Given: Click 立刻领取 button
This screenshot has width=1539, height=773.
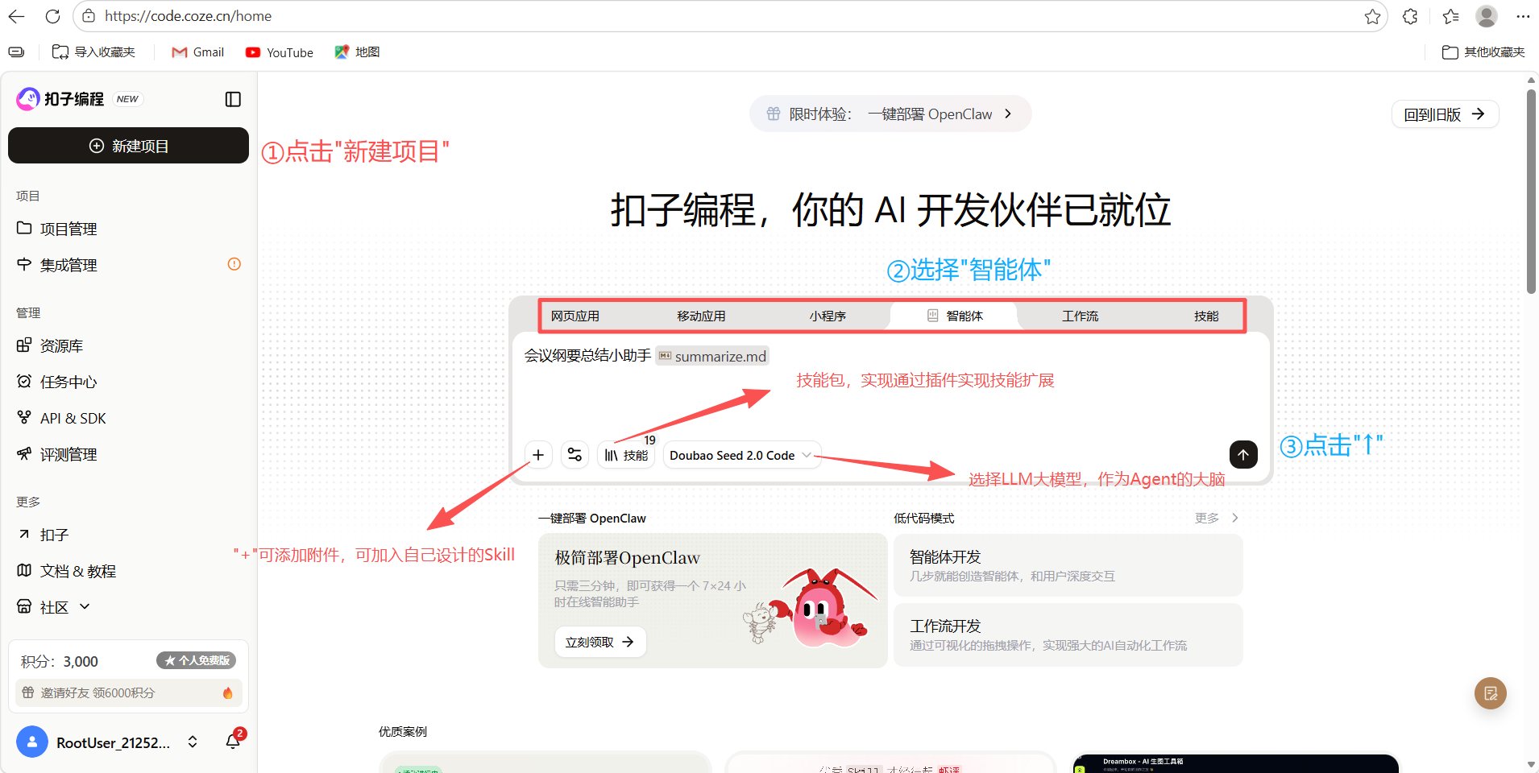Looking at the screenshot, I should coord(599,642).
